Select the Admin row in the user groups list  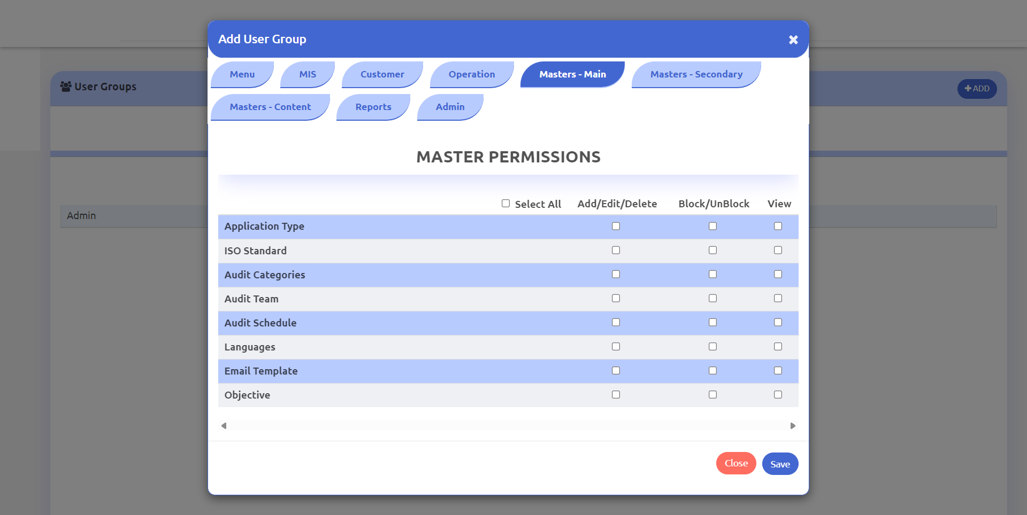81,216
